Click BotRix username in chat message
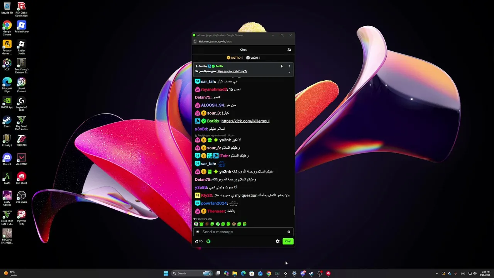 coord(213,121)
